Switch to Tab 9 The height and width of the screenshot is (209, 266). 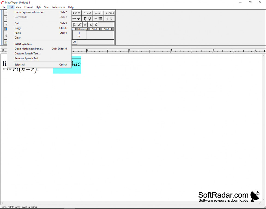(x=107, y=29)
